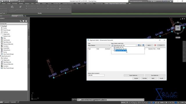186x104 pixels.
Task: Open the workspace dropdown showing Civil 3D
Action: [27, 1]
